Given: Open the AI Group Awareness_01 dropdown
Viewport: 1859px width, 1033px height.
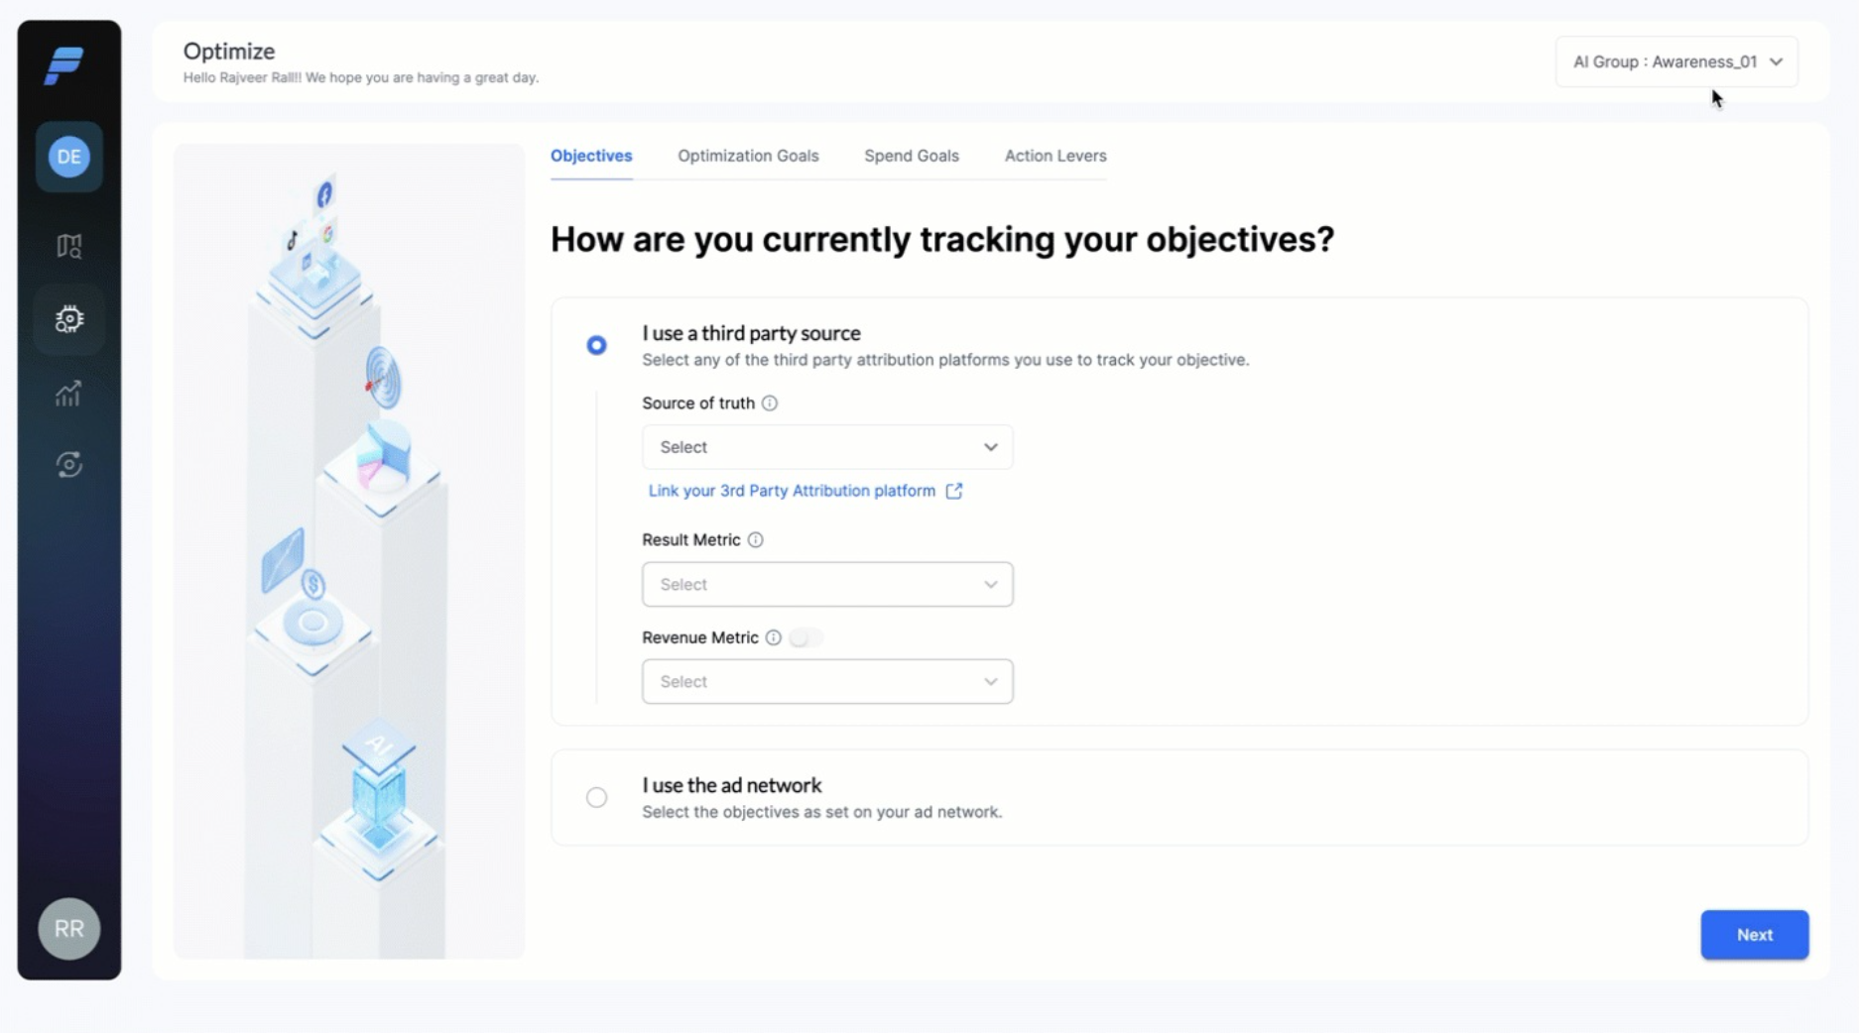Looking at the screenshot, I should tap(1676, 61).
